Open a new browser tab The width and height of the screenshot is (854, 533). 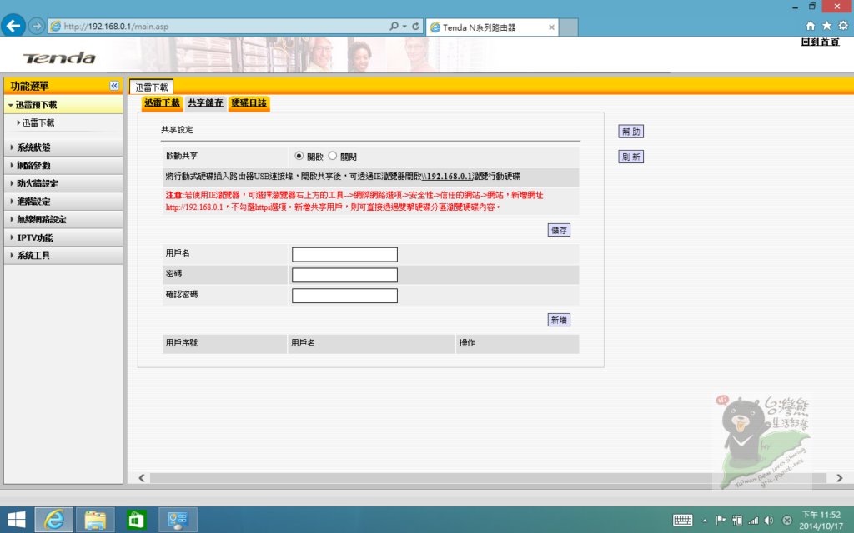coord(569,27)
